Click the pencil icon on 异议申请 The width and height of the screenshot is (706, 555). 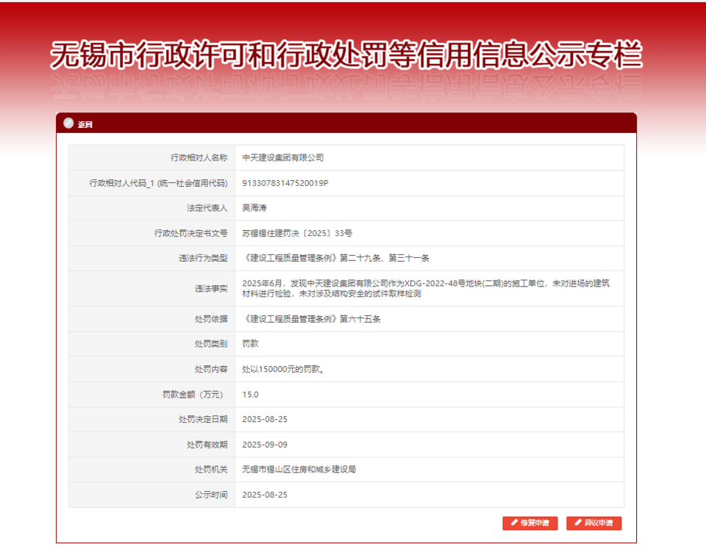[577, 523]
